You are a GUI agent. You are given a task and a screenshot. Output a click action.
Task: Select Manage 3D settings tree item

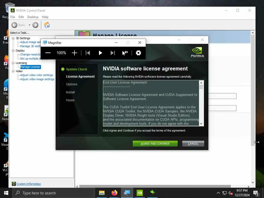click(x=30, y=46)
